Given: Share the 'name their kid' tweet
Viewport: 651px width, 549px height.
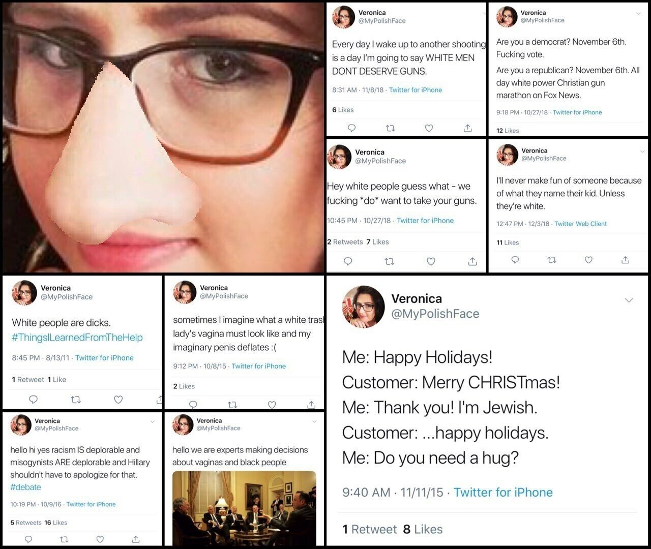Looking at the screenshot, I should tap(626, 260).
